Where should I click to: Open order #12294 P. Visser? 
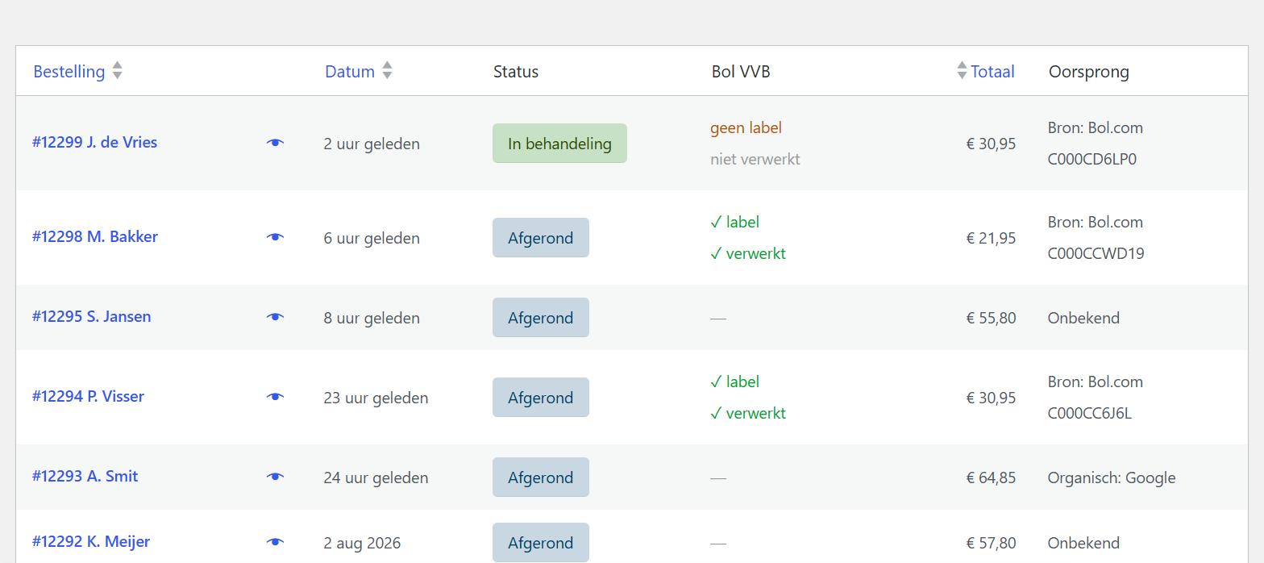click(88, 396)
